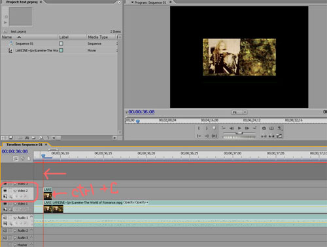The width and height of the screenshot is (327, 247).
Task: Toggle Audio 2 track speaker output icon
Action: point(5,231)
